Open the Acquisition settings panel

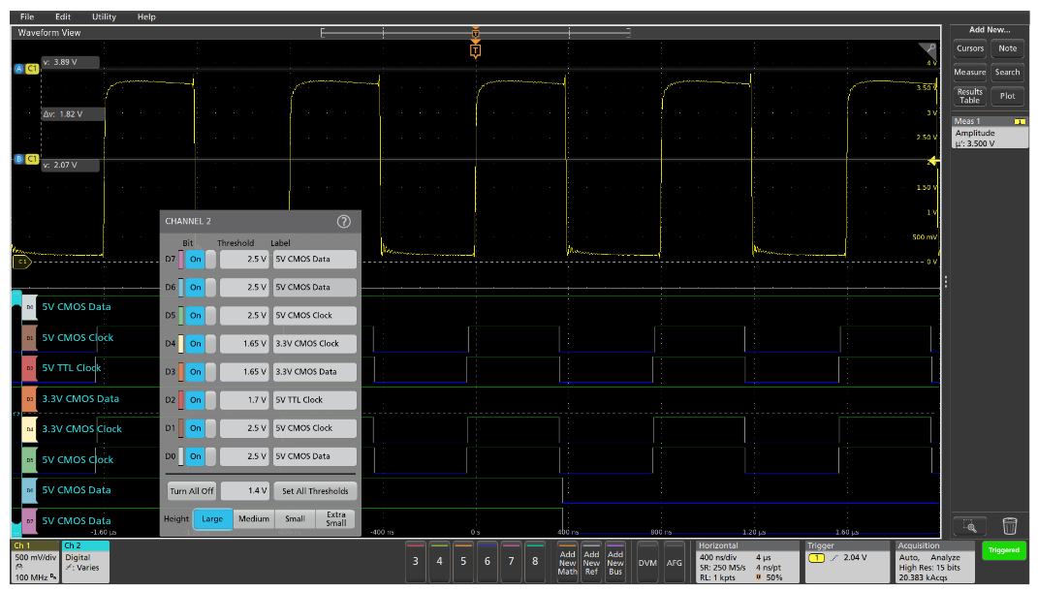[x=930, y=560]
